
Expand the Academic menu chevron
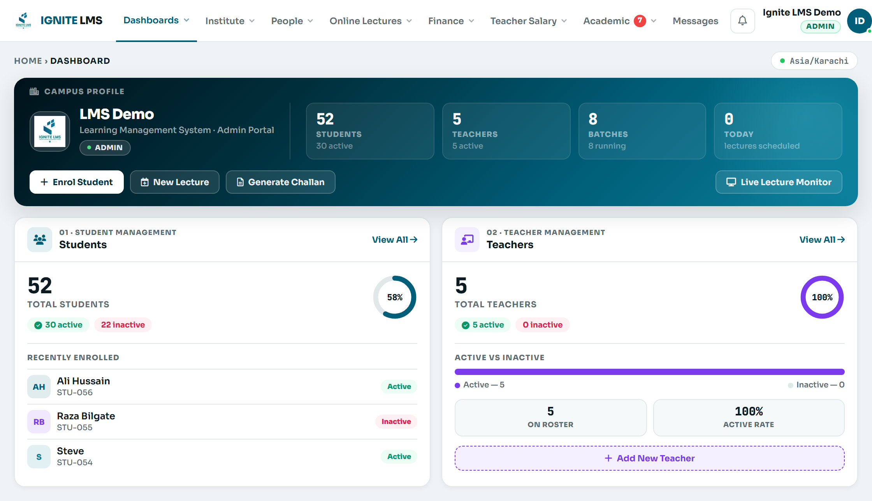point(654,21)
